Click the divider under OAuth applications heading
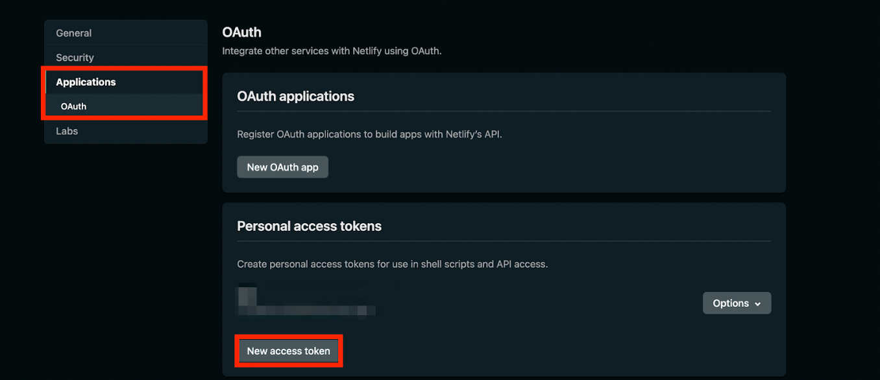Image resolution: width=880 pixels, height=380 pixels. coord(504,112)
